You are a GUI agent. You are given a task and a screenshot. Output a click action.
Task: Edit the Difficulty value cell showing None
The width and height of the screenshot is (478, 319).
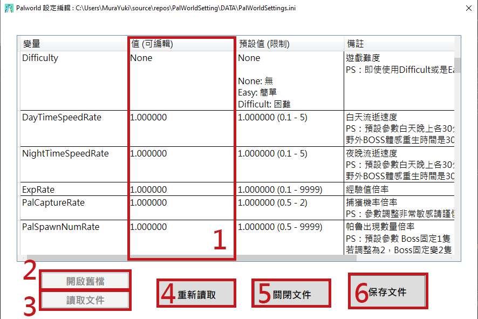click(x=182, y=80)
